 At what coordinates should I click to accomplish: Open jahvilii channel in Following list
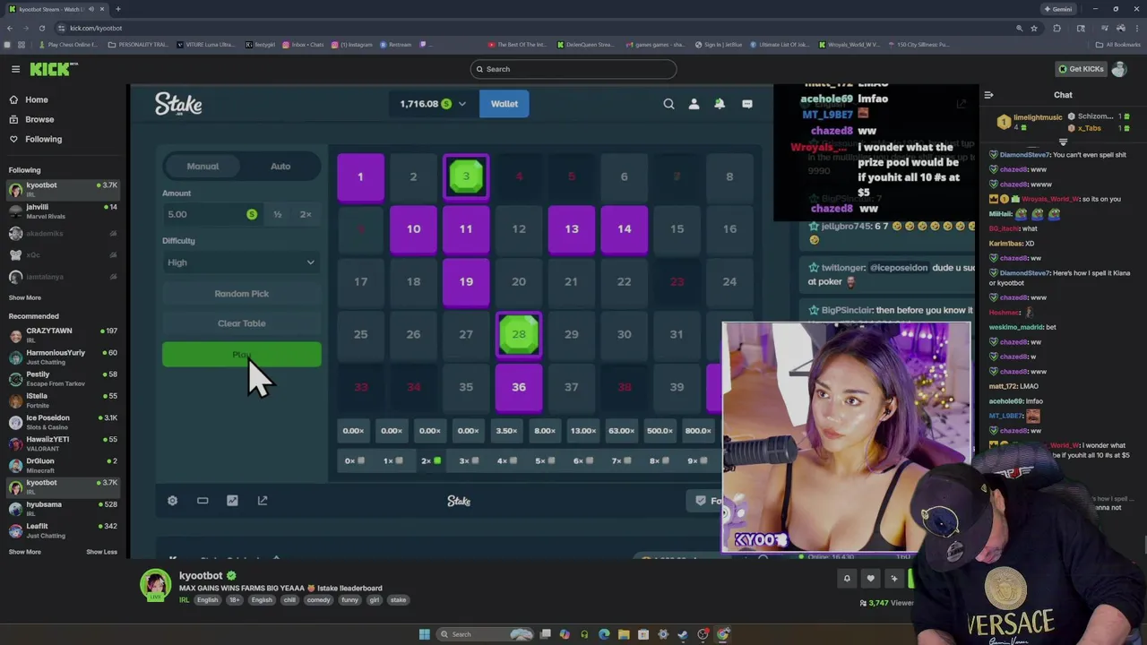point(63,211)
